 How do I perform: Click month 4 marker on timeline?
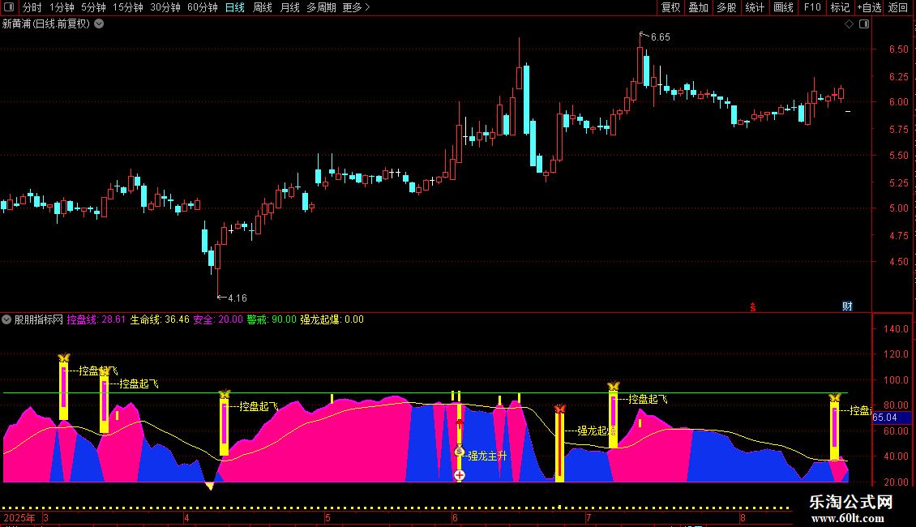[x=186, y=517]
